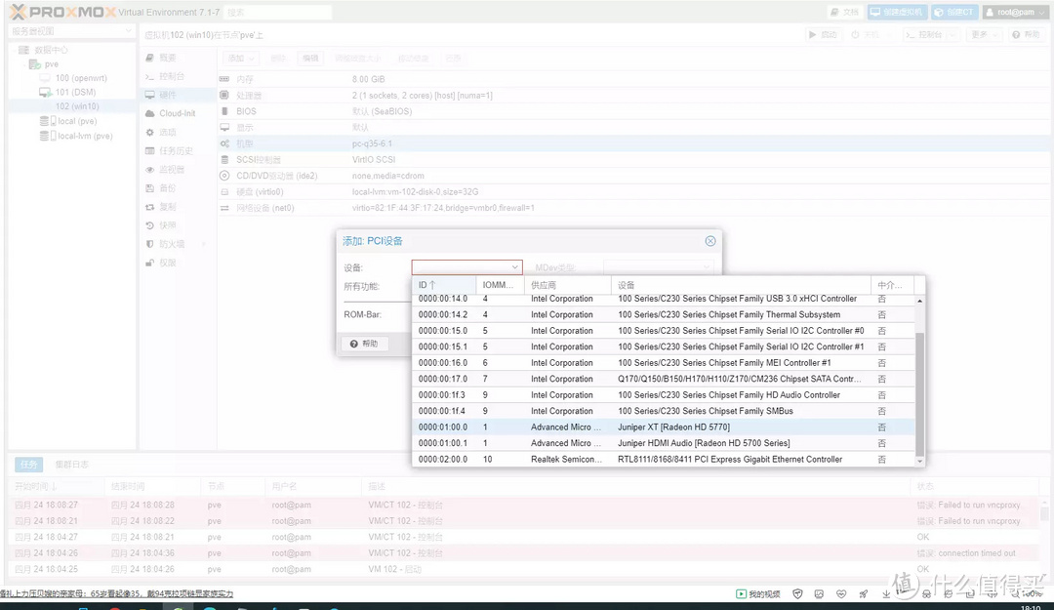Sort device list by ID column

coord(444,285)
